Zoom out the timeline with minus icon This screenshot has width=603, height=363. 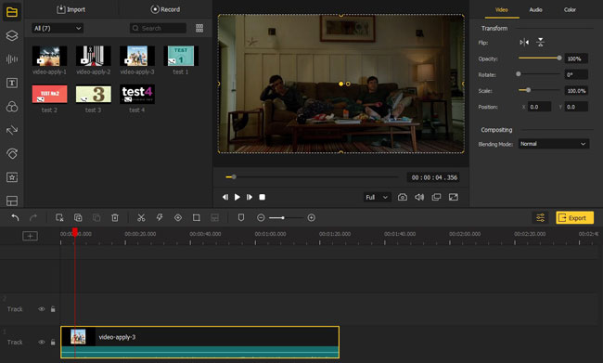point(261,218)
